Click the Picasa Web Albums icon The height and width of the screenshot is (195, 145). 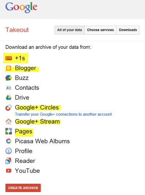[x=9, y=141]
